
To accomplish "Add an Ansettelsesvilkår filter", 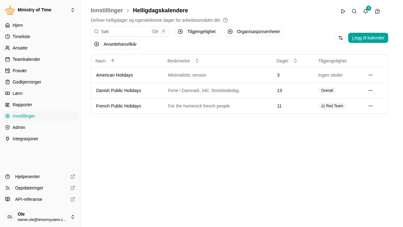I will pos(116,44).
